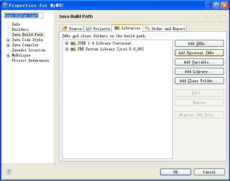Select Info in the properties tree

16,24
